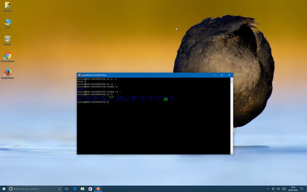The image size is (307, 192).
Task: Open Task View from the taskbar
Action: point(67,189)
